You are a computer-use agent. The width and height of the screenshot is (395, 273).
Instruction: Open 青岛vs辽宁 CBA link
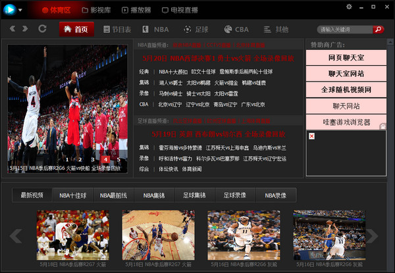(225, 105)
